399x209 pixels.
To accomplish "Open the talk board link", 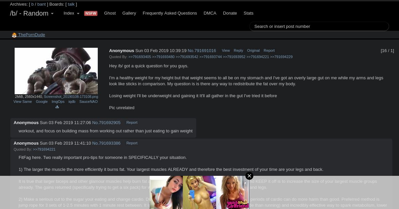I will click(71, 4).
